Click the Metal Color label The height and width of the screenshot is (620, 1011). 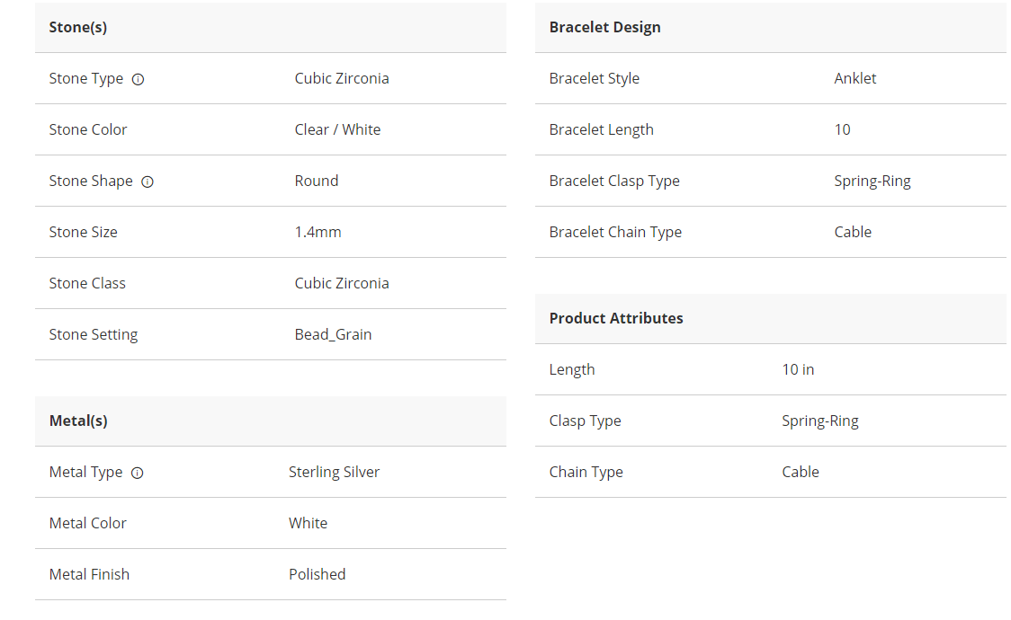pos(88,523)
